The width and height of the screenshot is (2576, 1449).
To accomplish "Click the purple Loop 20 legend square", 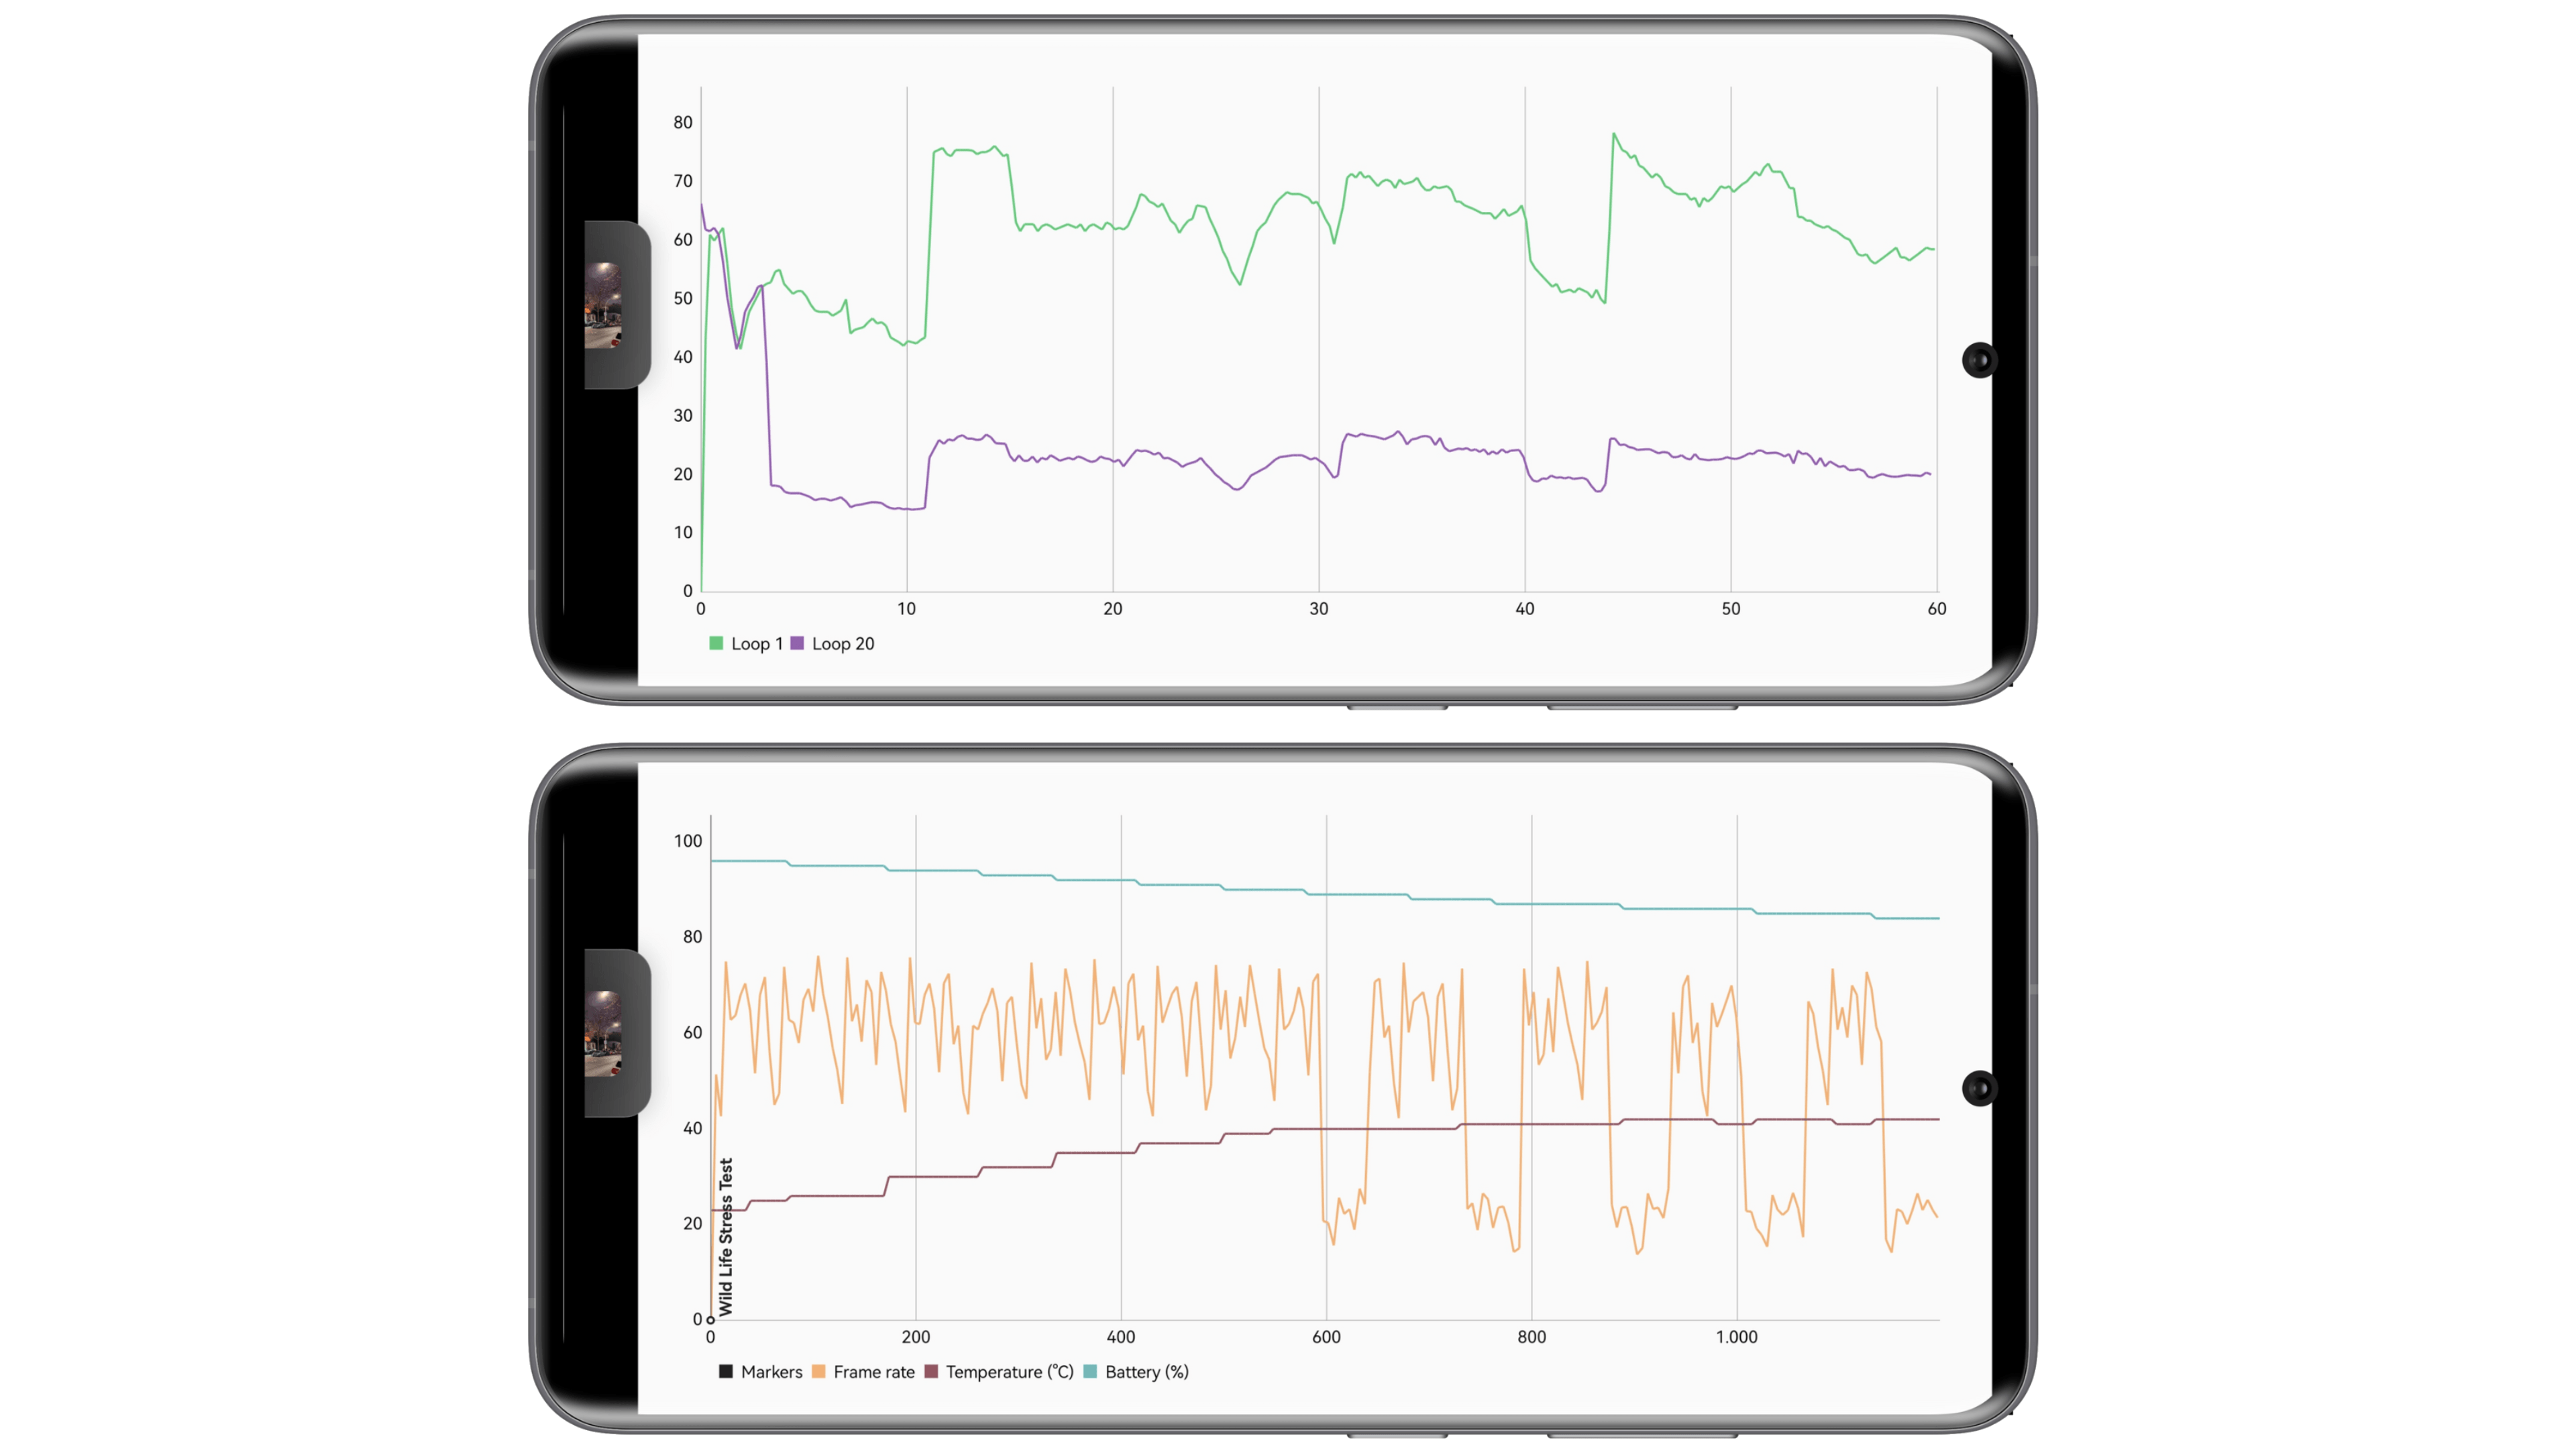I will pyautogui.click(x=797, y=644).
